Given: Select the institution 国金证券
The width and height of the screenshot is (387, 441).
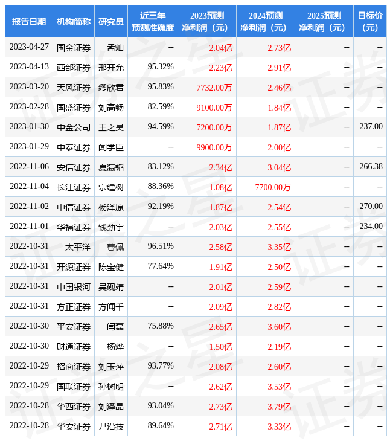Looking at the screenshot, I should point(74,48).
